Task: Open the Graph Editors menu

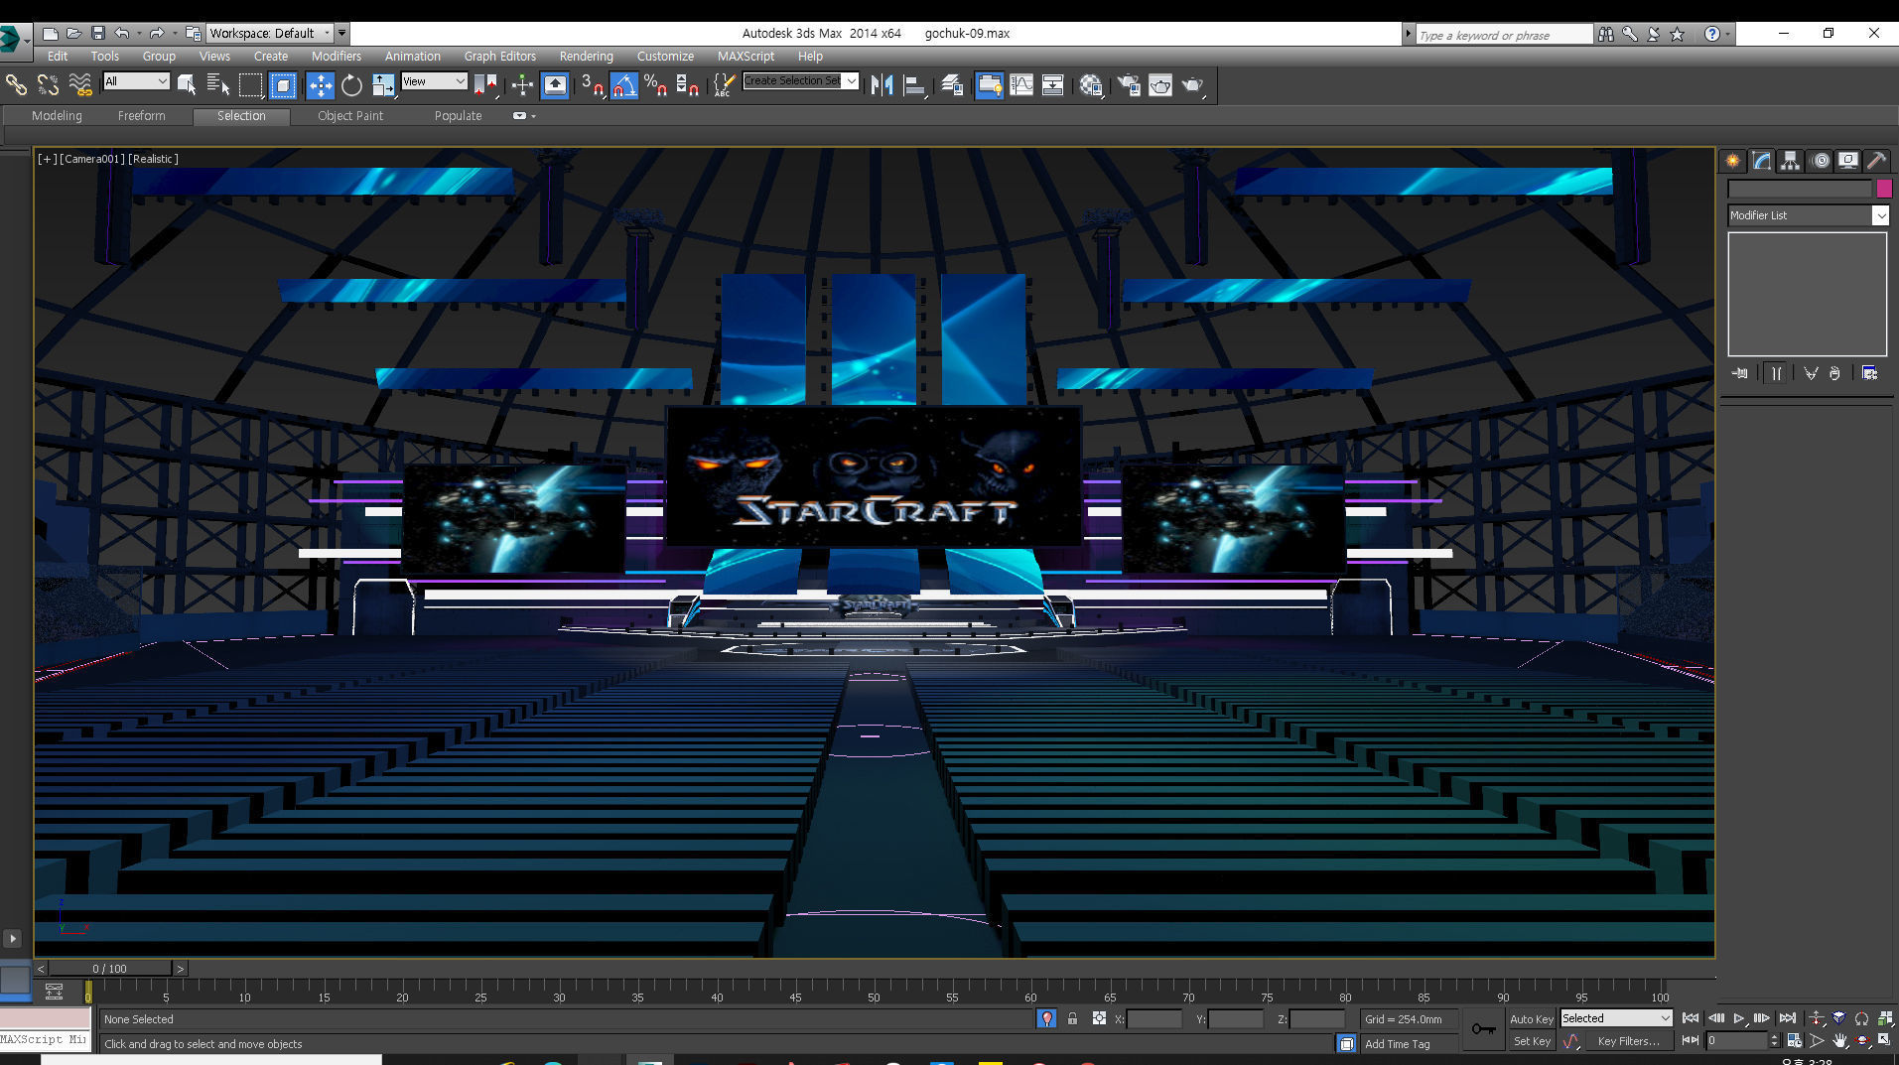Action: click(x=499, y=57)
